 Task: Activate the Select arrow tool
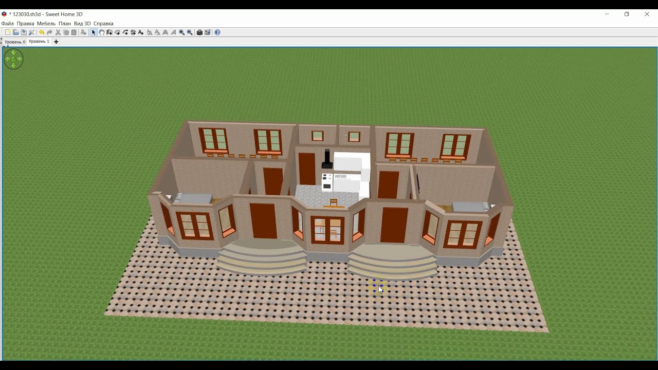(94, 32)
